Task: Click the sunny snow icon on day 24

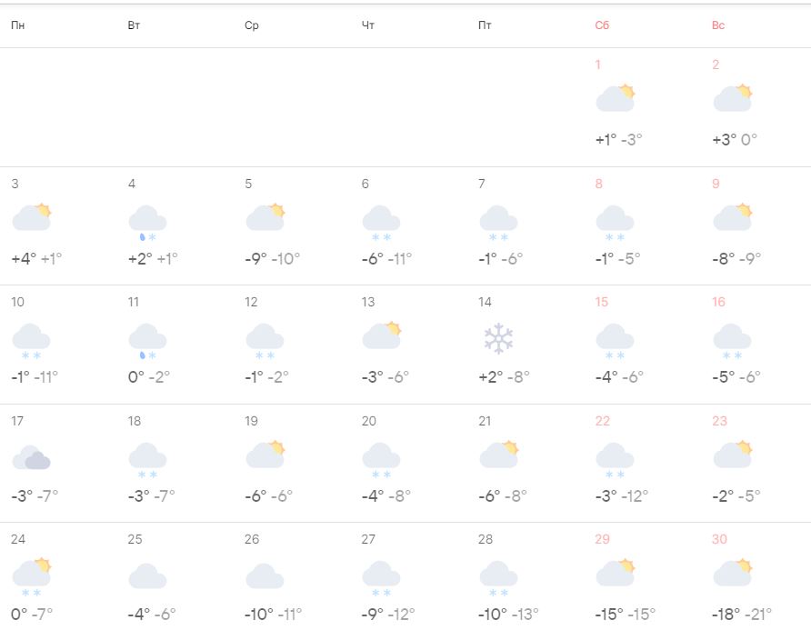Action: coord(31,575)
